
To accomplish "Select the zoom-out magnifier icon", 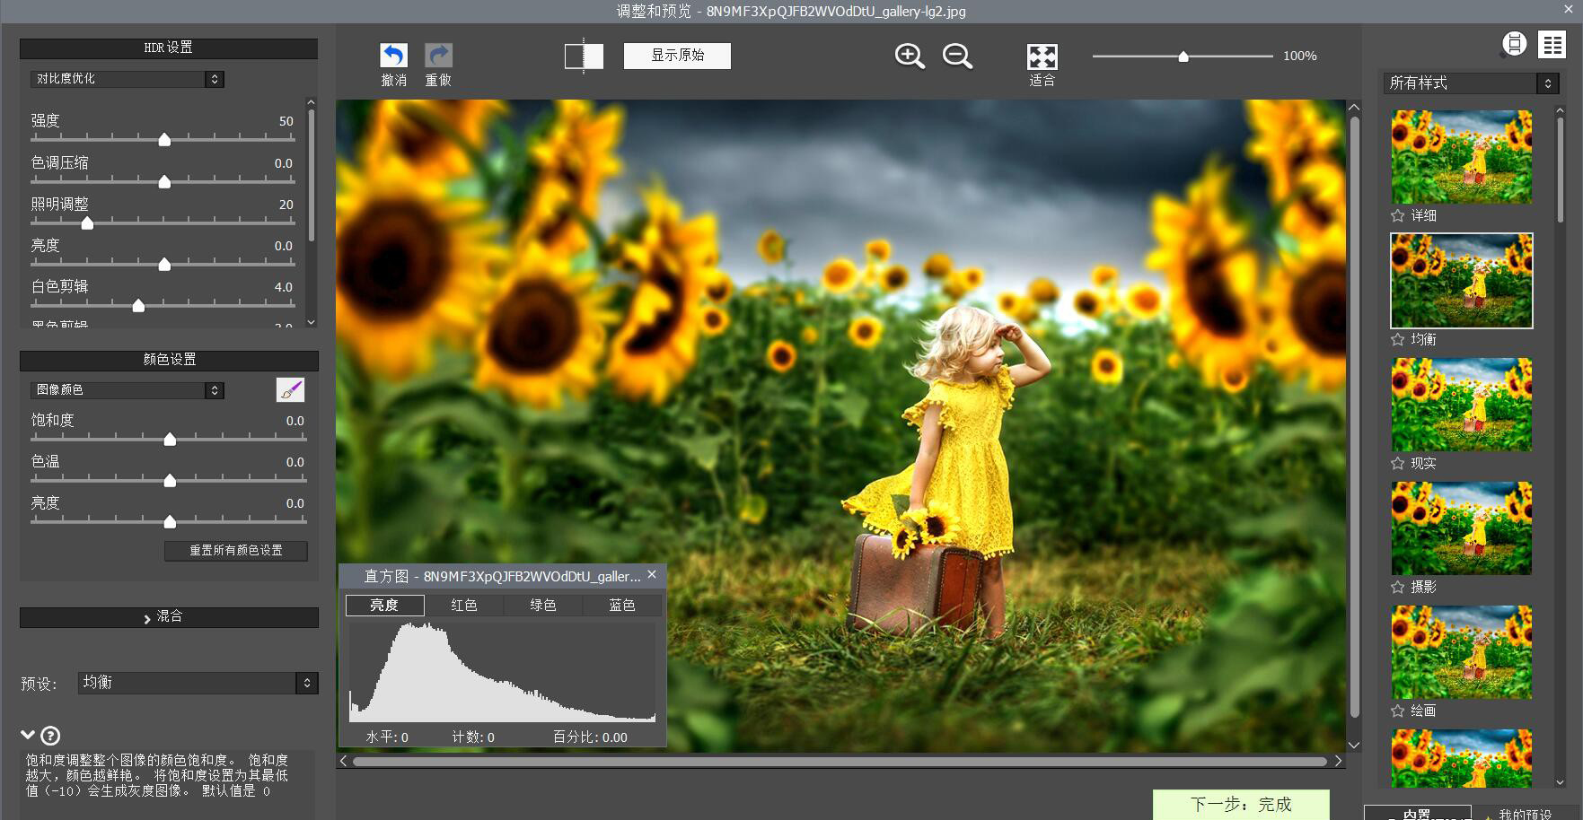I will [x=956, y=56].
